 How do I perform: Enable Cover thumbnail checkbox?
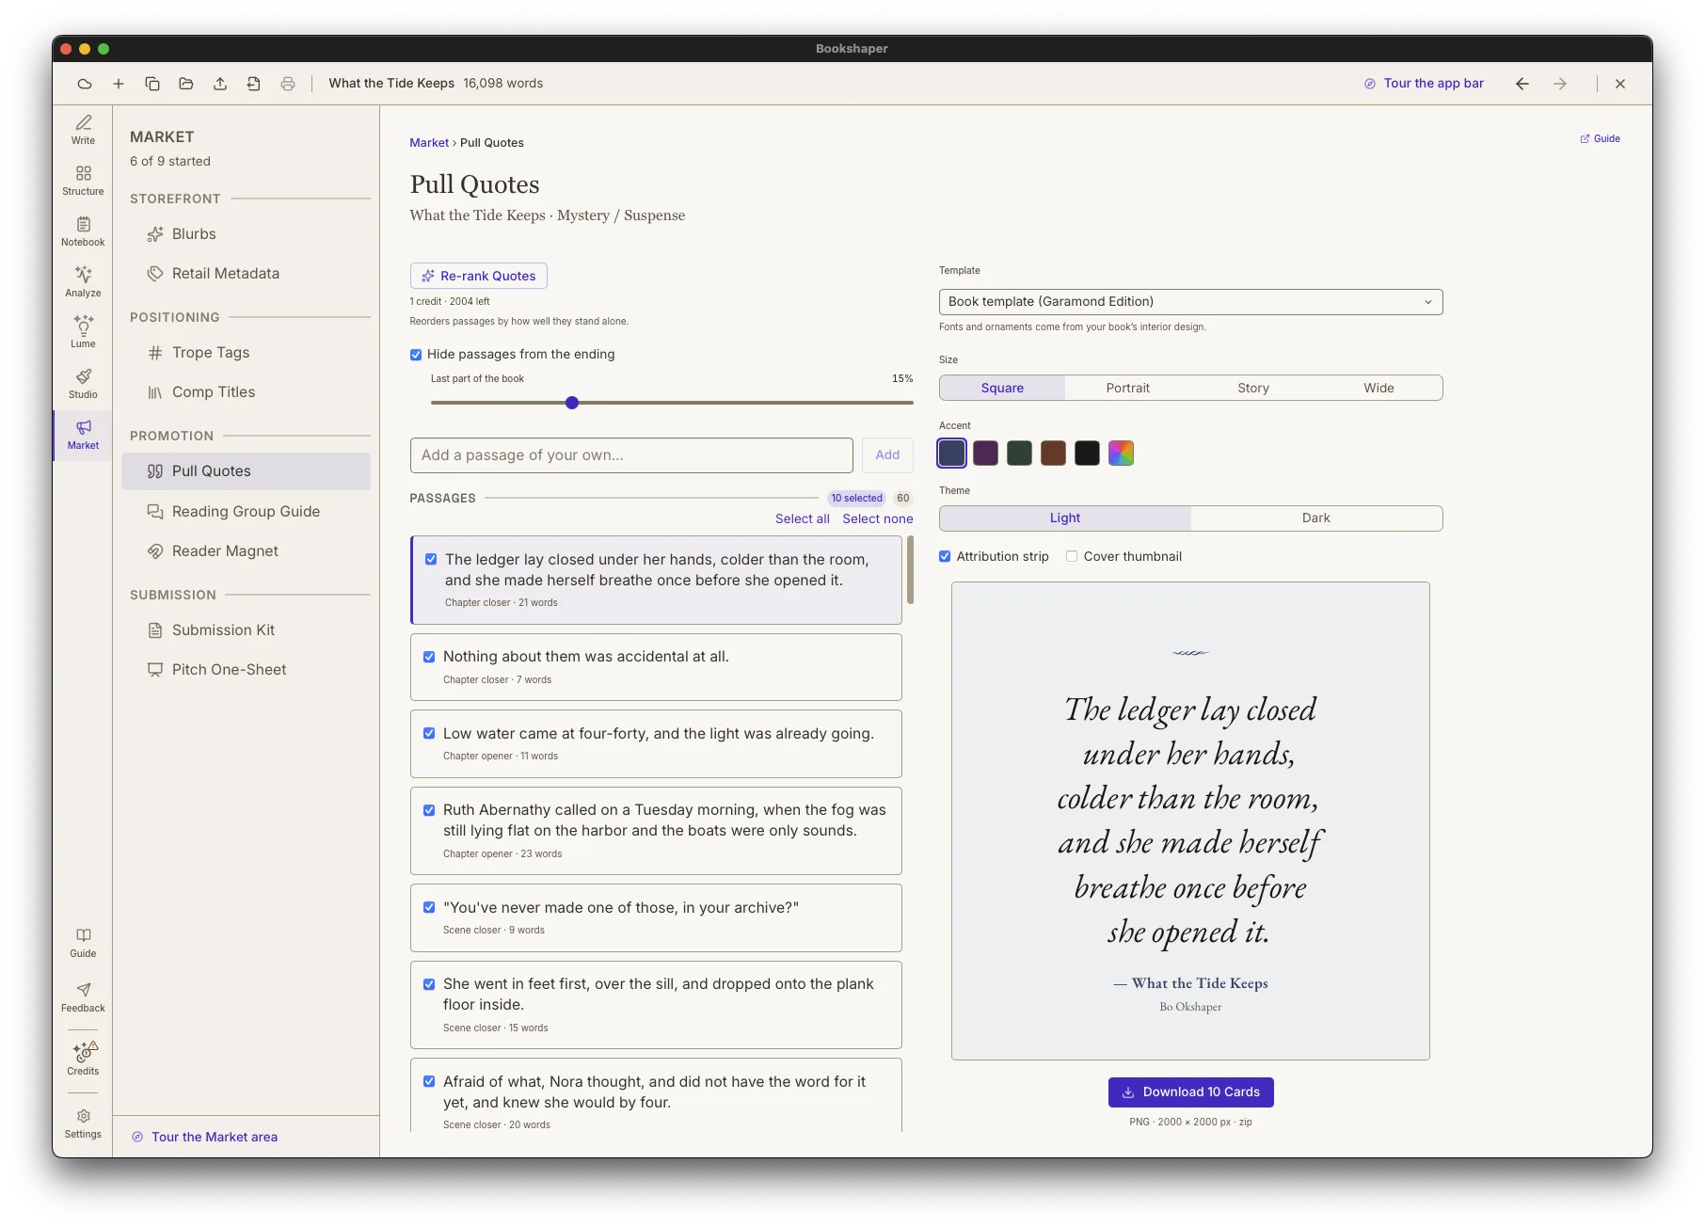1072,556
